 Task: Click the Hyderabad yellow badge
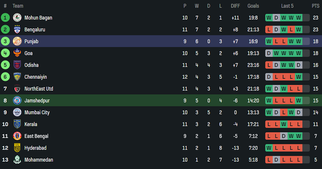[x=17, y=148]
